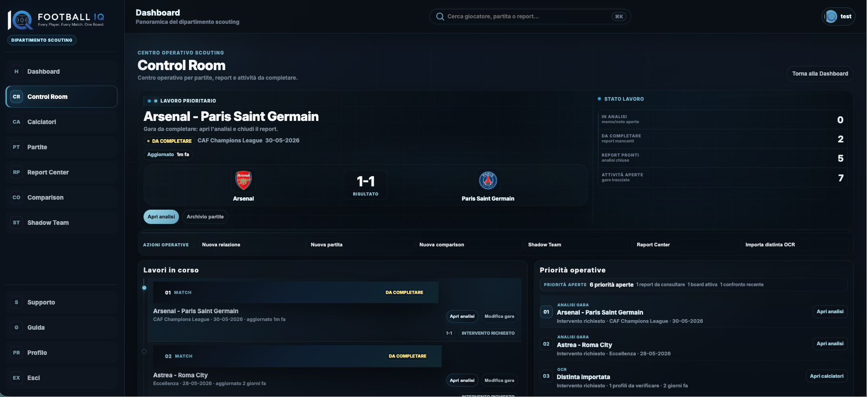Apri analisi for priority 02 Astrea
Screen dimensions: 867x397
tap(830, 344)
